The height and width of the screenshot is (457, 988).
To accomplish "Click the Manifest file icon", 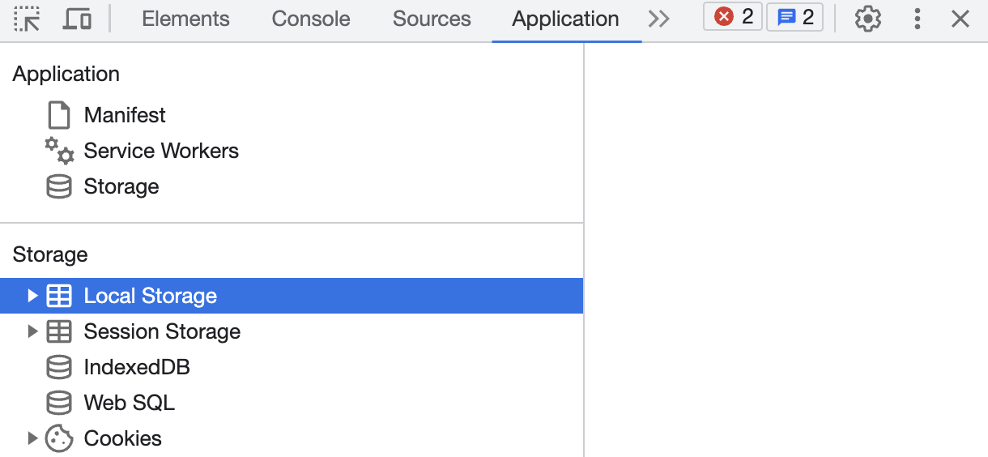I will (59, 115).
